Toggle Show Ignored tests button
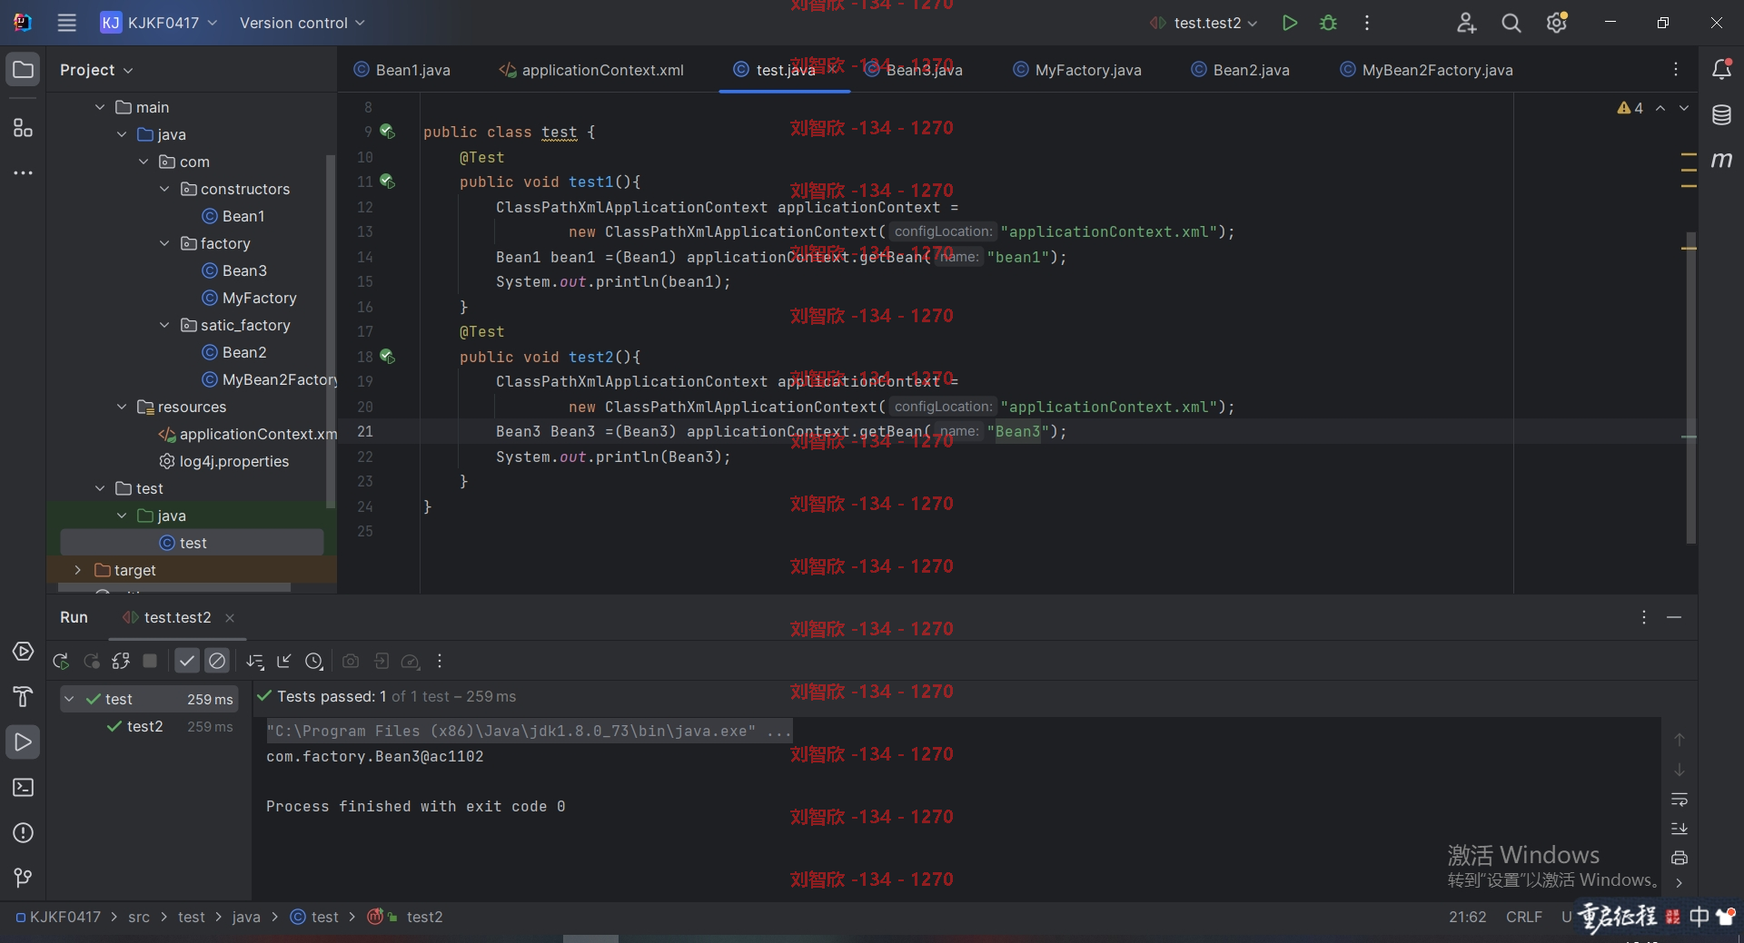This screenshot has height=943, width=1744. tap(217, 662)
